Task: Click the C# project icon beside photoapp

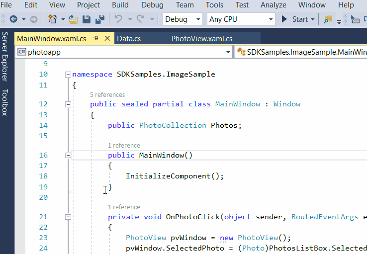Action: point(22,52)
